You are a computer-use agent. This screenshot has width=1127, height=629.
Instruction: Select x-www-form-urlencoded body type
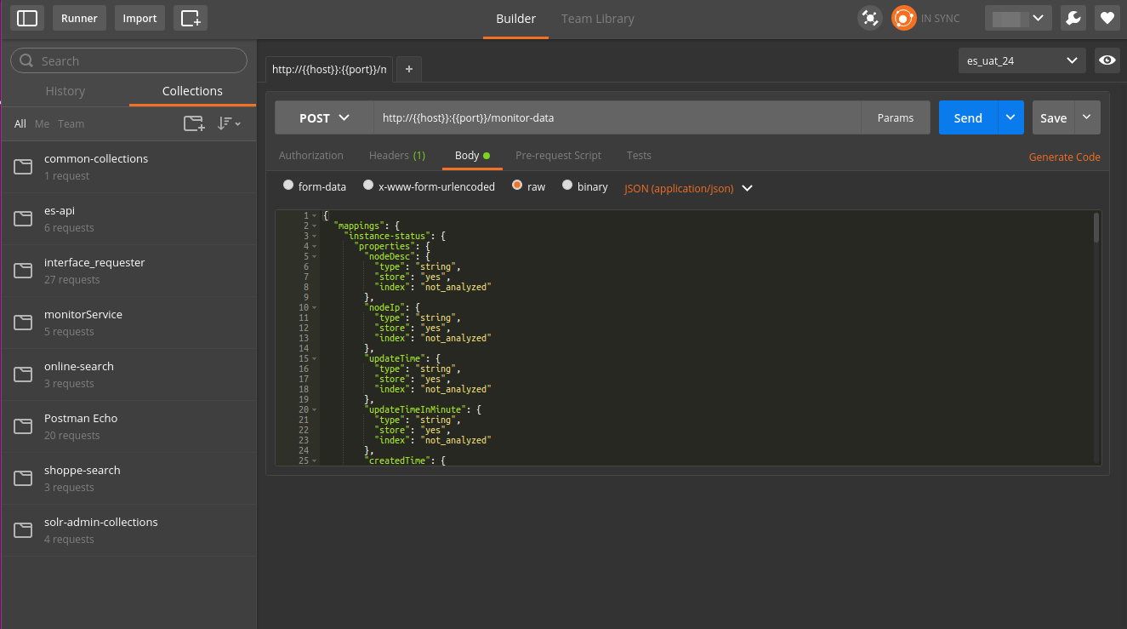point(368,186)
